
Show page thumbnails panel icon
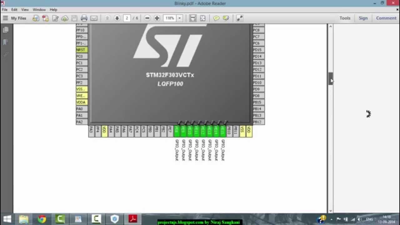pos(6,30)
